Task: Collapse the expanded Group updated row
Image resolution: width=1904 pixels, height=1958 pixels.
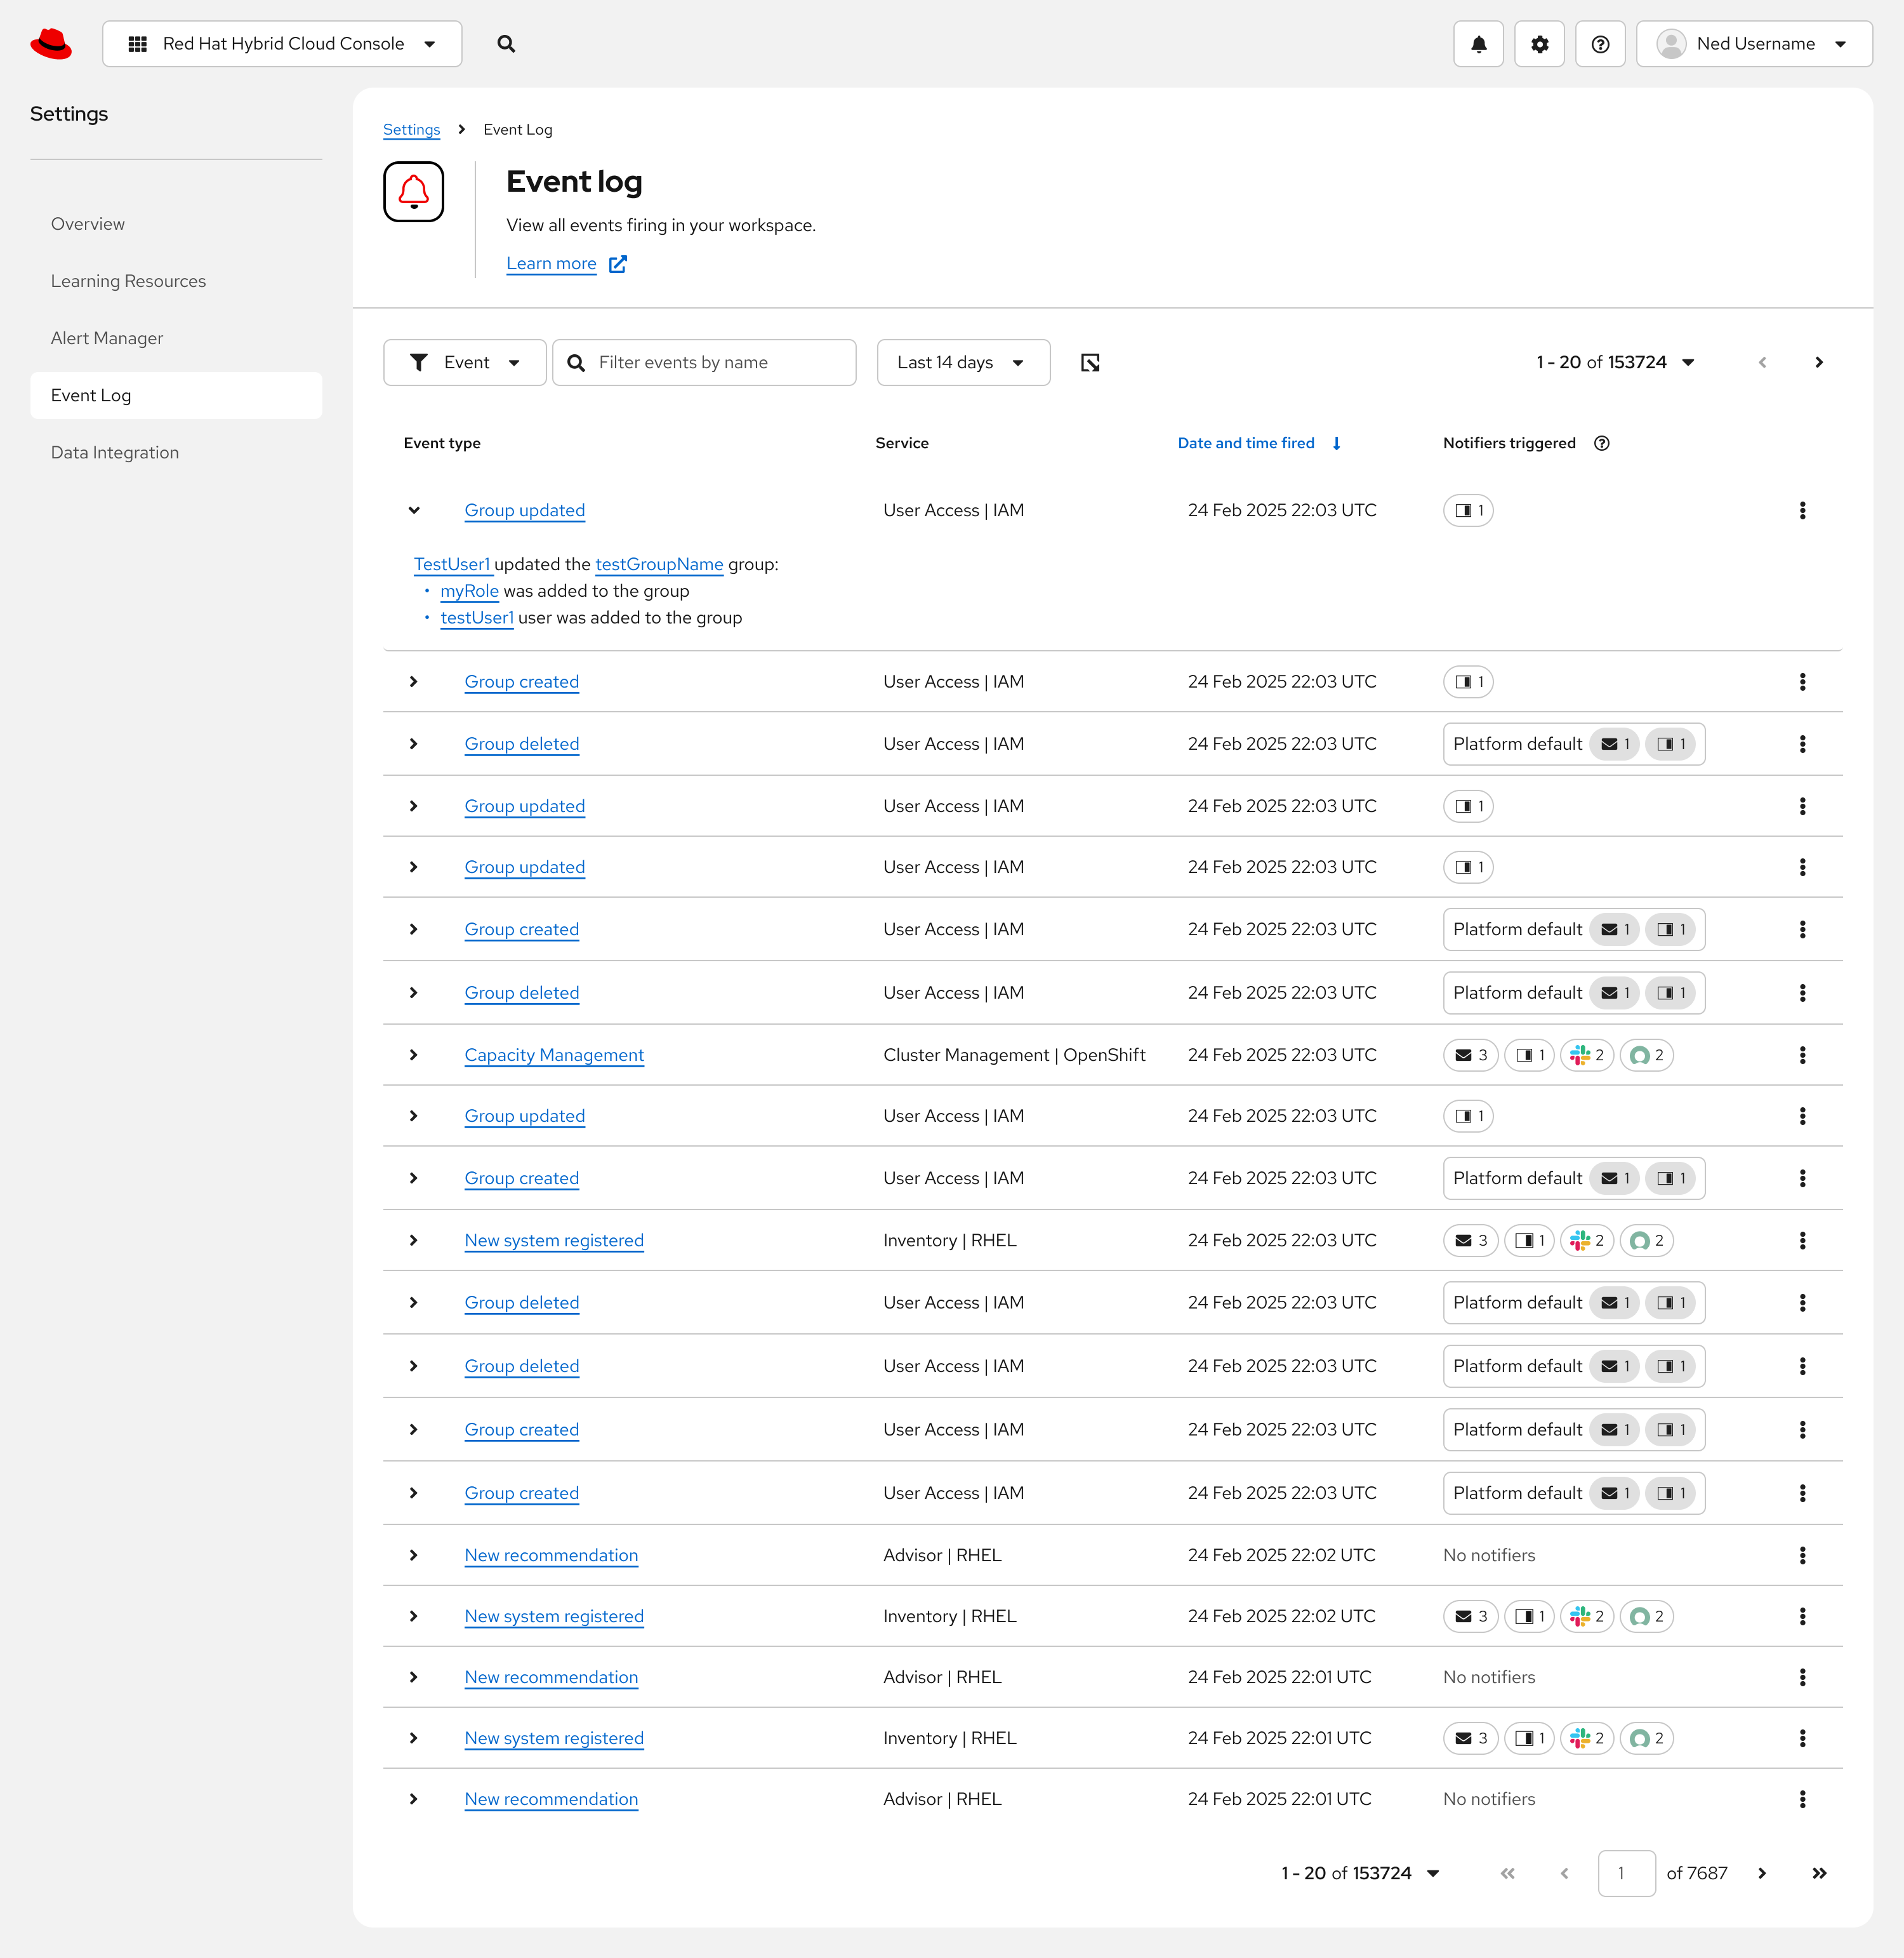Action: 414,510
